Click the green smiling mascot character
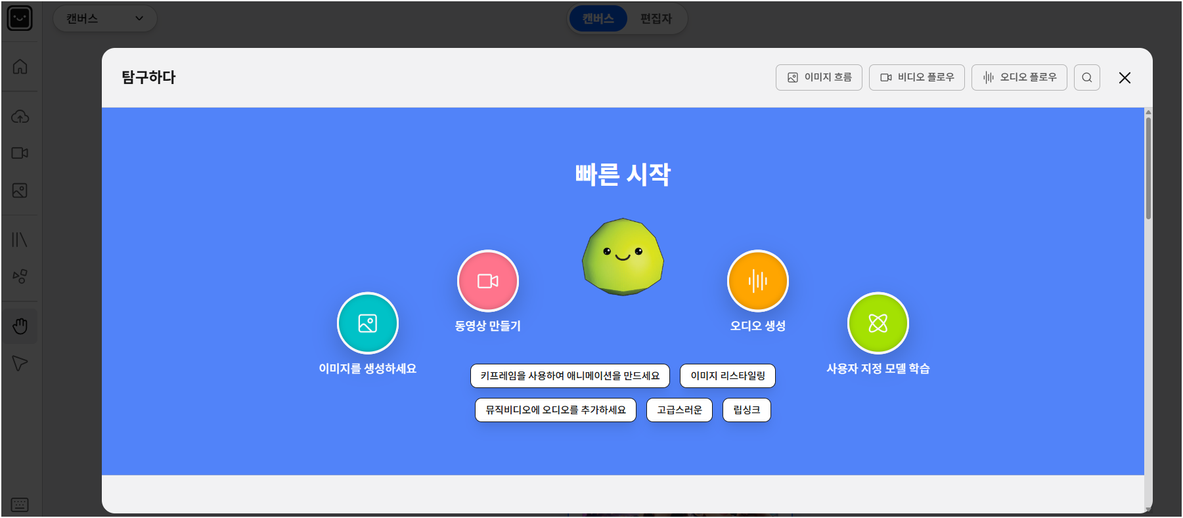 623,257
